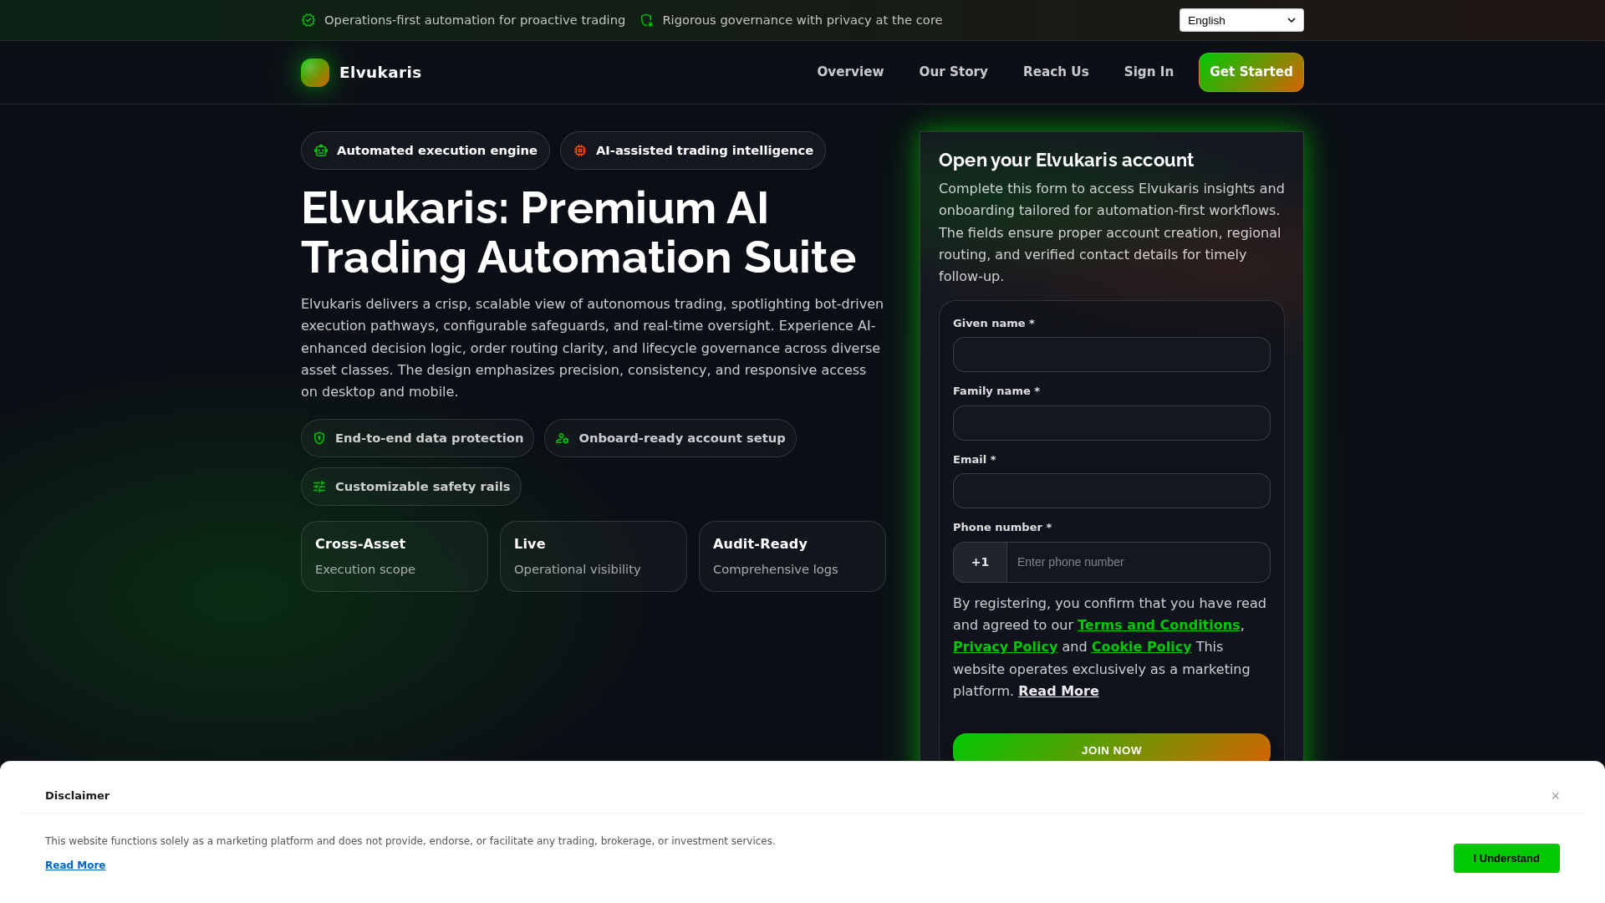Click the robot icon in Automated execution engine
The image size is (1605, 903).
coord(321,150)
